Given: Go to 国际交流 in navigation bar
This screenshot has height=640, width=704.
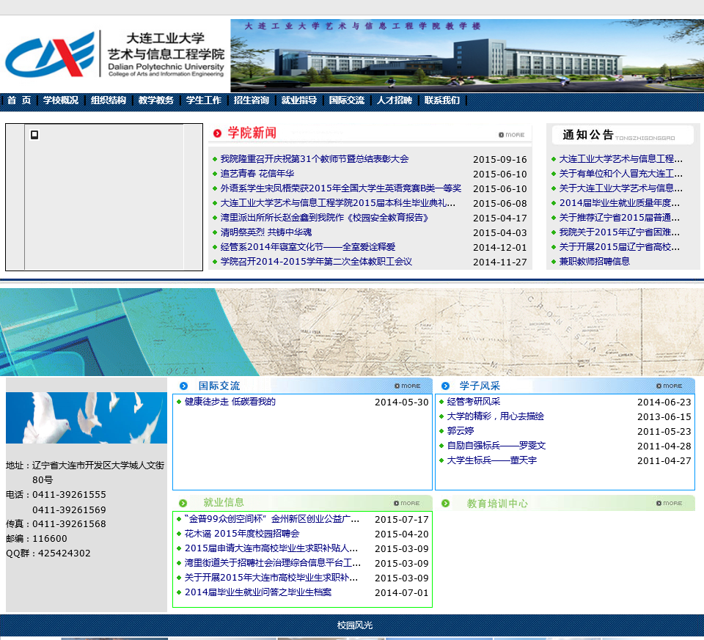Looking at the screenshot, I should pos(347,100).
